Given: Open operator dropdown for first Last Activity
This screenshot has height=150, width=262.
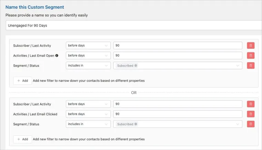Looking at the screenshot, I should coord(88,45).
